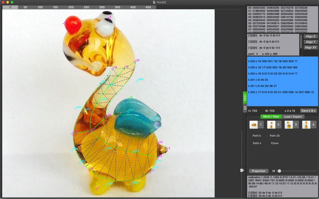The image size is (319, 199).
Task: Select row 'k 203 s 17/ 514/ 515/ 22'
Action: pyautogui.click(x=281, y=92)
